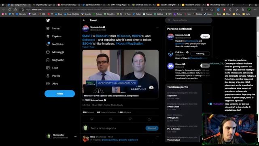Image resolution: width=259 pixels, height=146 pixels.
Task: Click the Home house icon
Action: pos(48,28)
